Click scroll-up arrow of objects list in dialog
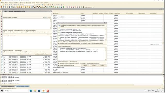 tap(106, 29)
